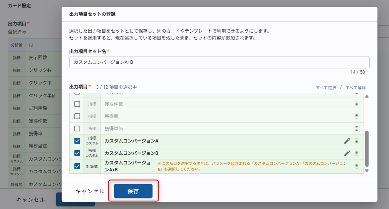Grab drag handle of カスタムコンバージョンB row
Image resolution: width=389 pixels, height=209 pixels.
(x=357, y=153)
